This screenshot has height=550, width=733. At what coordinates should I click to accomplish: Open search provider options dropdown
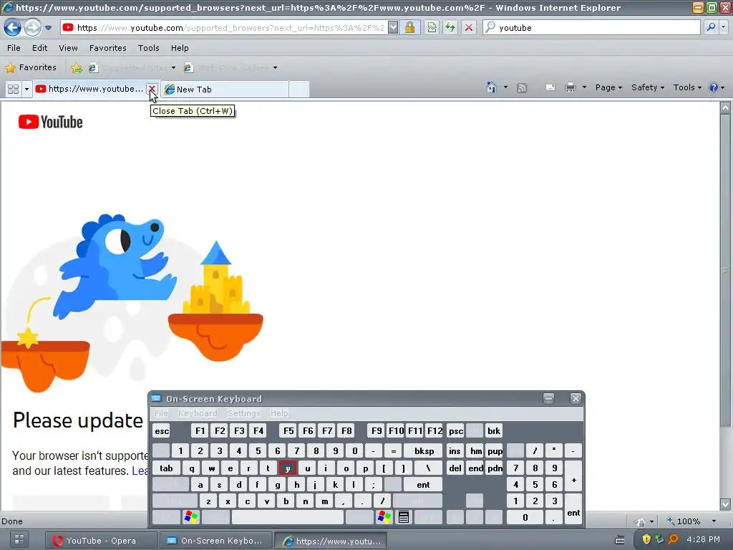click(724, 28)
